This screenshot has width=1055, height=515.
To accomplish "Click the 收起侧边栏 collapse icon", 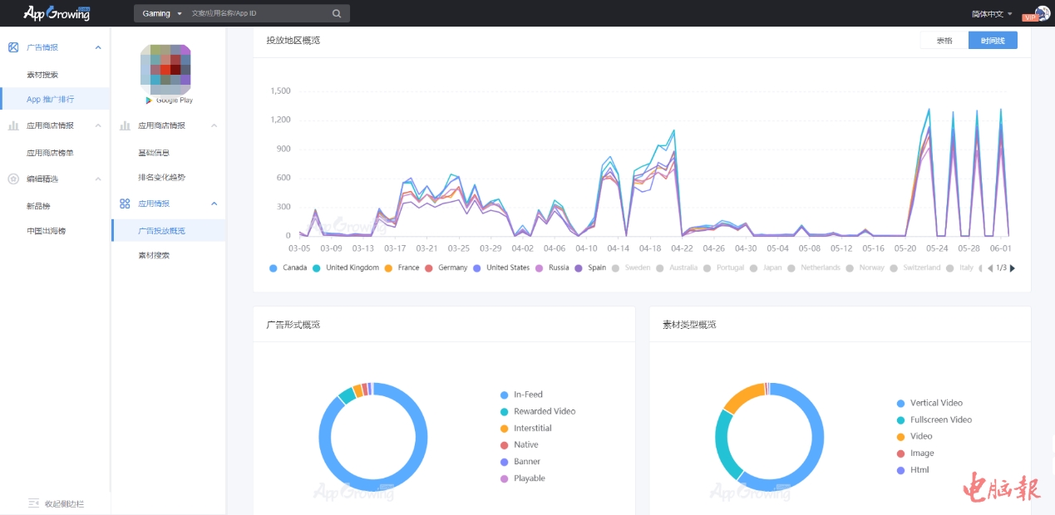I will tap(33, 503).
